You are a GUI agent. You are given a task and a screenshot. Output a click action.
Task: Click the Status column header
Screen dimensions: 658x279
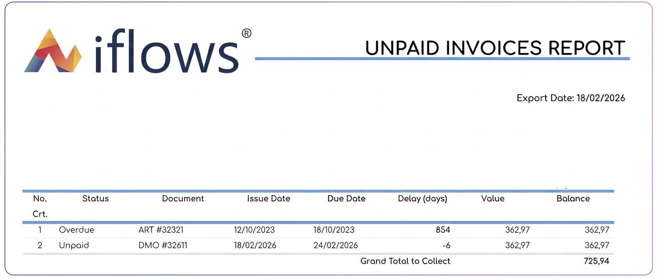click(x=96, y=198)
